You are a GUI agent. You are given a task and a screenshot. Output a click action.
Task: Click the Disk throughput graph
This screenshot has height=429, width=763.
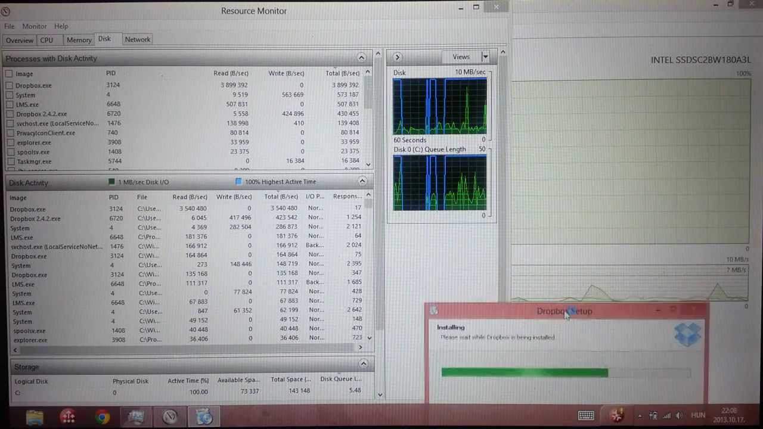(x=440, y=106)
